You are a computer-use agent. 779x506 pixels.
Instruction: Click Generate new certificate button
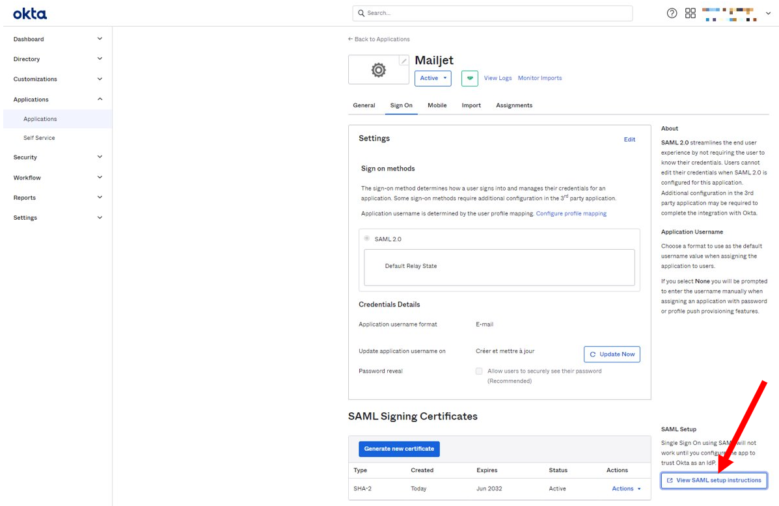tap(399, 449)
